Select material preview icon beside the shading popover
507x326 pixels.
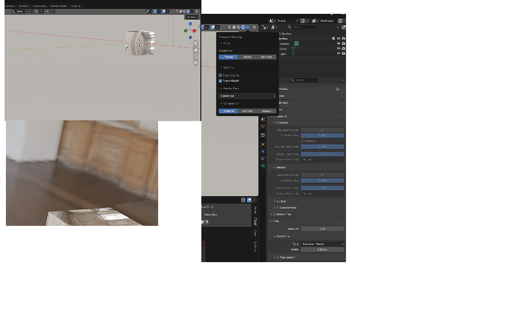pyautogui.click(x=238, y=28)
